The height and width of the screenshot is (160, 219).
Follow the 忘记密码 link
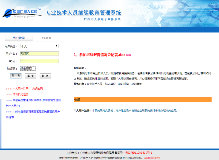point(38,89)
